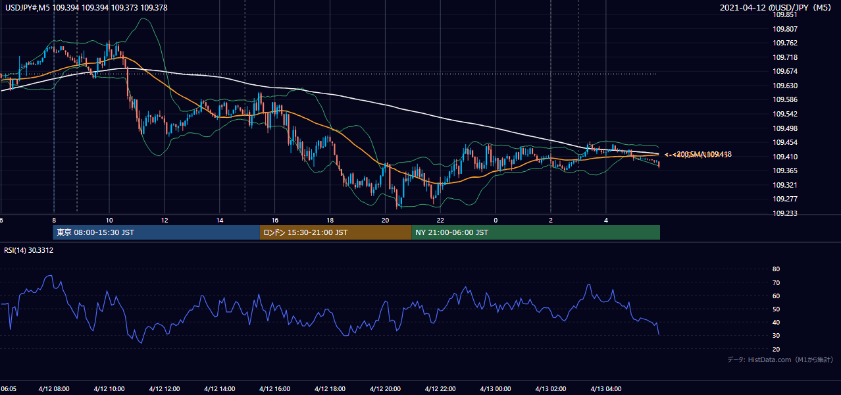Image resolution: width=841 pixels, height=395 pixels.
Task: Click the 4/12 18:00 time label
Action: click(x=330, y=389)
